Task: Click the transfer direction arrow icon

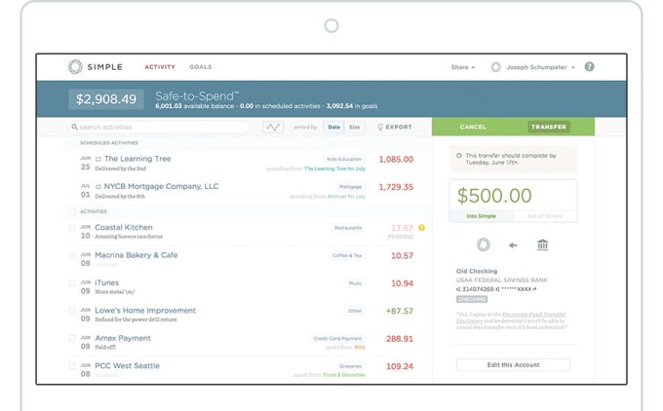Action: click(513, 245)
